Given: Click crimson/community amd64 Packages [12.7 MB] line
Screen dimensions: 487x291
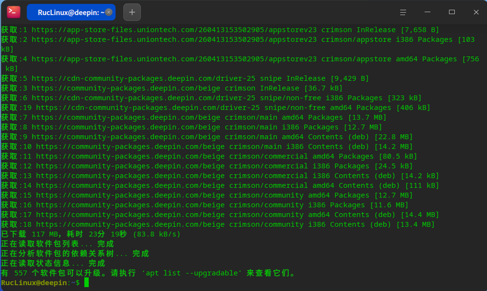Looking at the screenshot, I should coord(207,195).
